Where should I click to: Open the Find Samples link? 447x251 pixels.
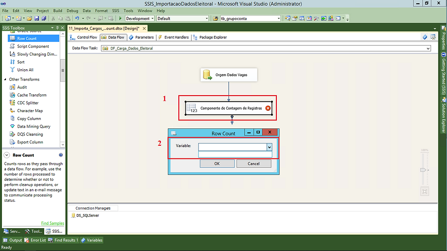(52, 223)
